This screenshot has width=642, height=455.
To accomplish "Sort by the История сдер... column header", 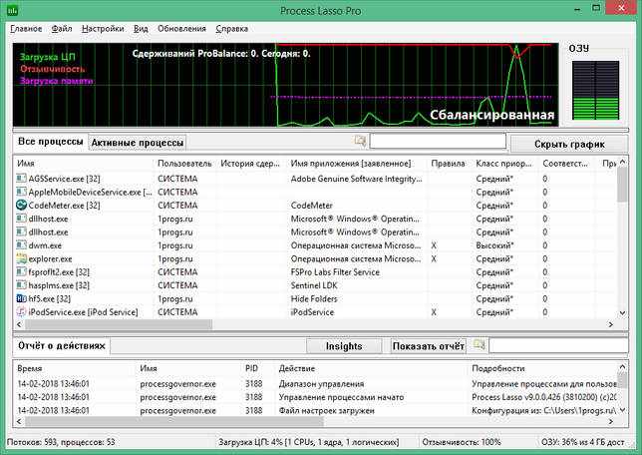I will [250, 164].
